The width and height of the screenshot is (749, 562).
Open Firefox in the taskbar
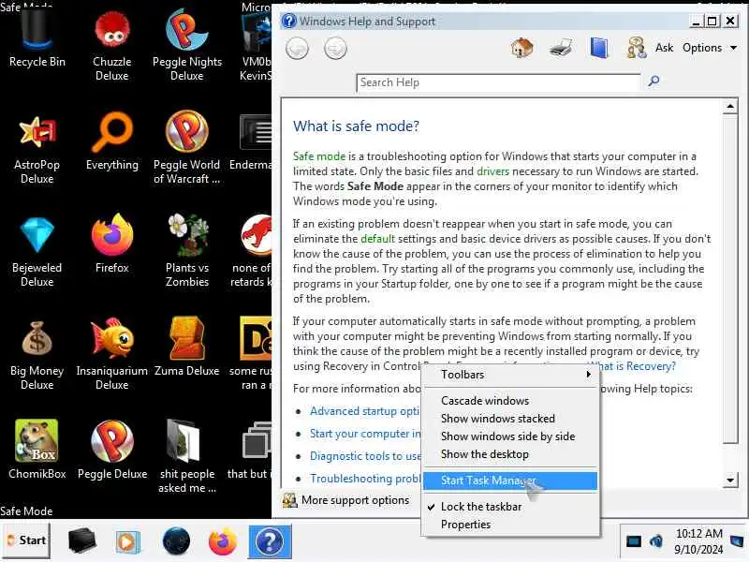click(223, 541)
